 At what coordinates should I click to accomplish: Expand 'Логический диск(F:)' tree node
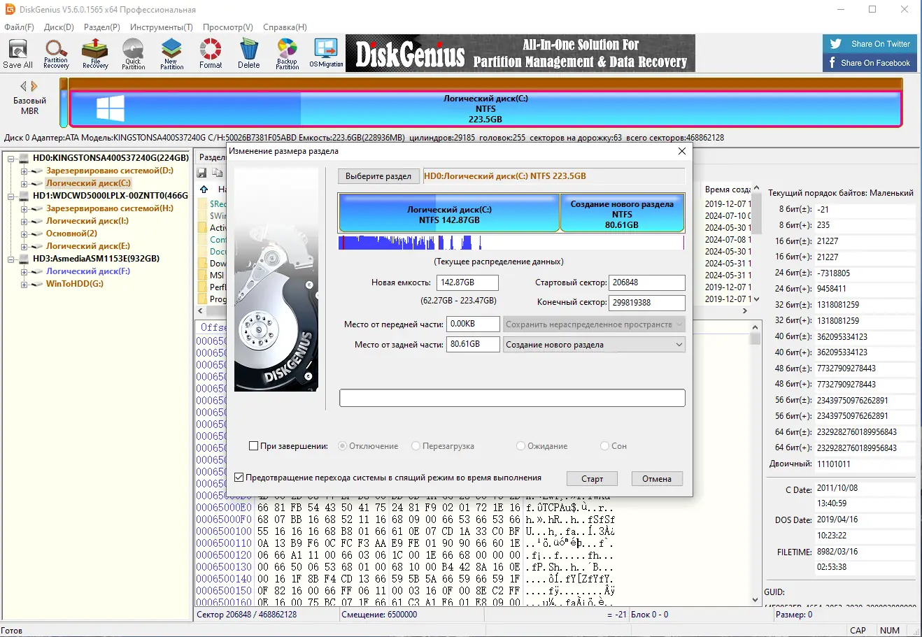(24, 272)
